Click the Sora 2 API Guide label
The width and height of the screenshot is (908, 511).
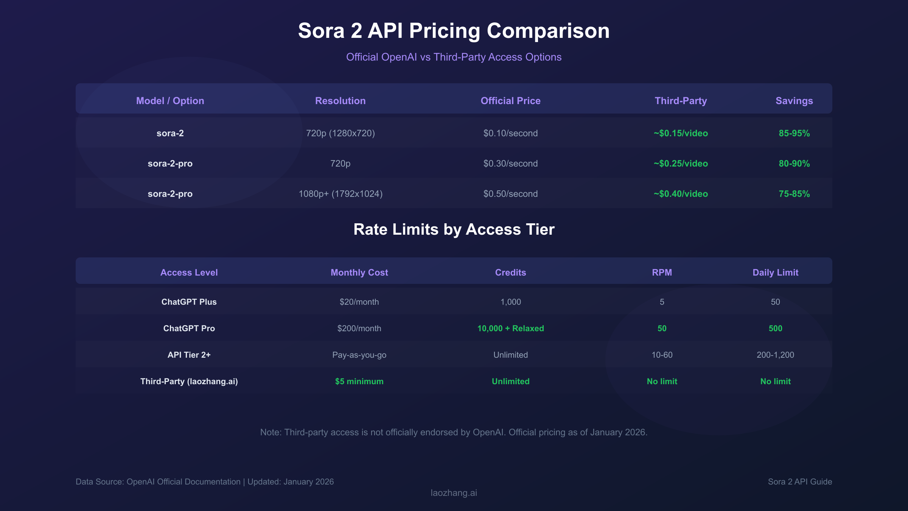(x=799, y=482)
